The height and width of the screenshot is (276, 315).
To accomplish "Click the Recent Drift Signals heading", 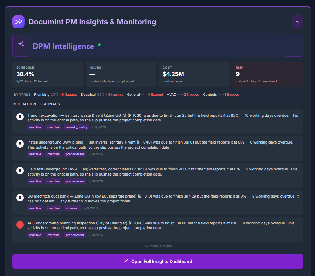I will pos(36,104).
